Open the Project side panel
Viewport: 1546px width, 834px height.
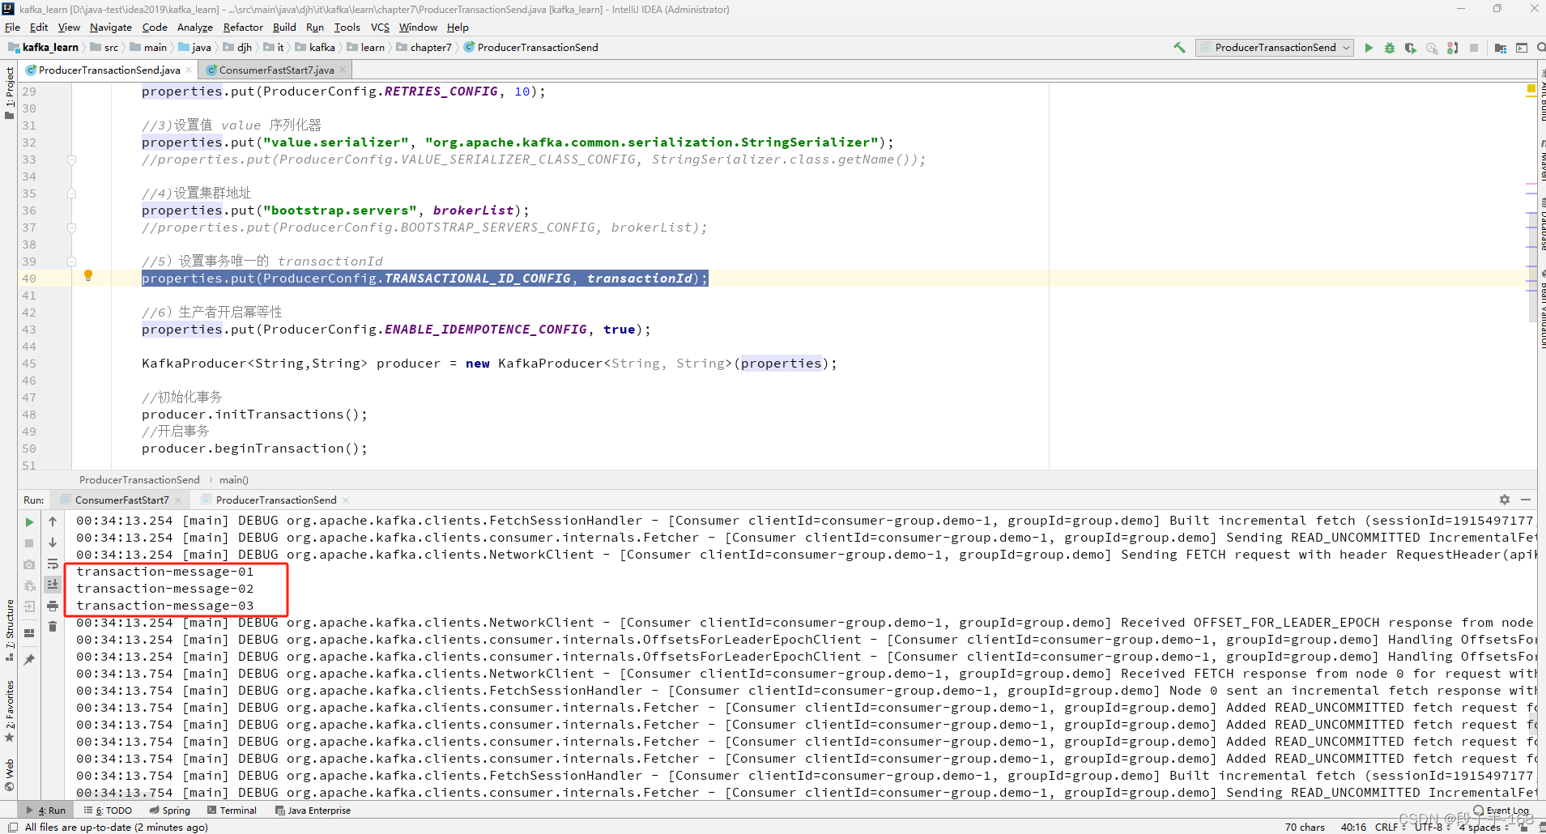9,92
